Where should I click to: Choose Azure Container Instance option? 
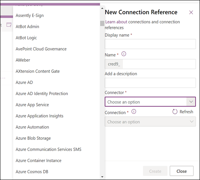click(x=57, y=160)
